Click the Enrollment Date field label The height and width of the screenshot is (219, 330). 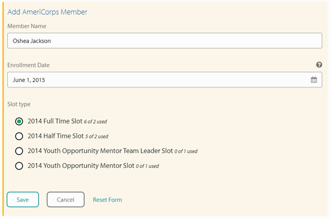(29, 65)
